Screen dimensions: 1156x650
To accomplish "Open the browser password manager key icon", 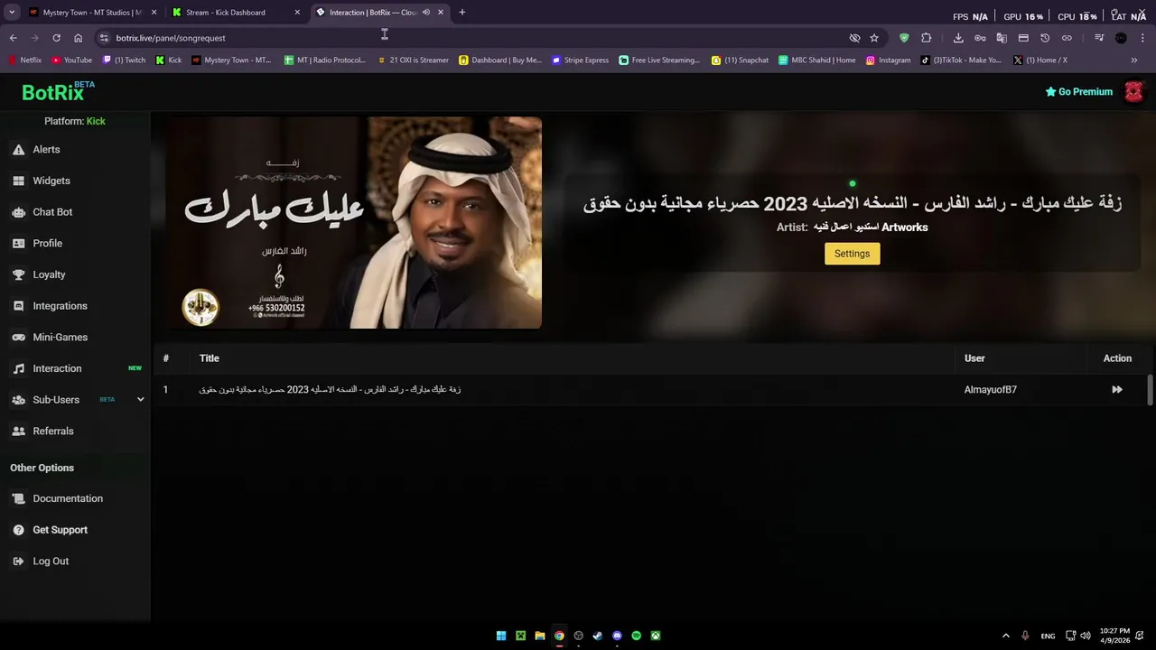I will click(980, 38).
